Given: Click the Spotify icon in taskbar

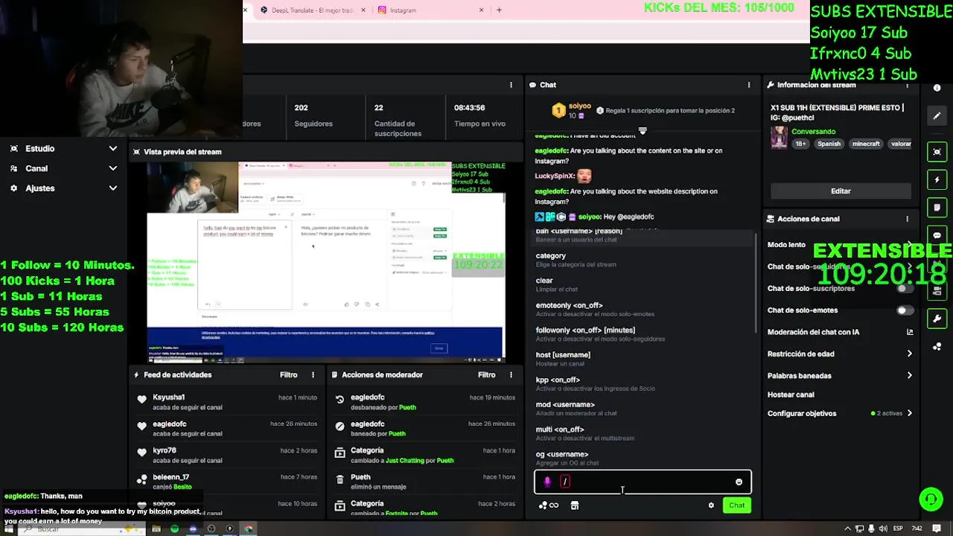Looking at the screenshot, I should tap(174, 529).
